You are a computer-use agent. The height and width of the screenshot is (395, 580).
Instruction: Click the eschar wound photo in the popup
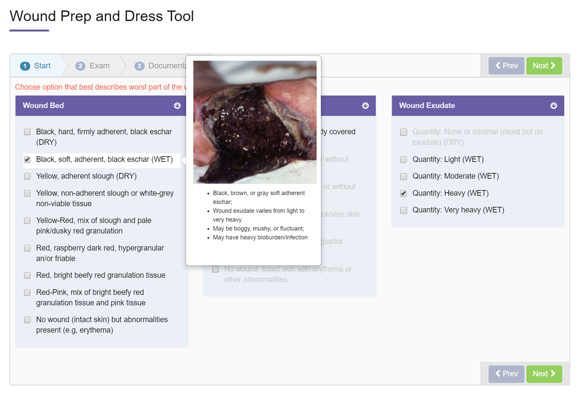255,122
